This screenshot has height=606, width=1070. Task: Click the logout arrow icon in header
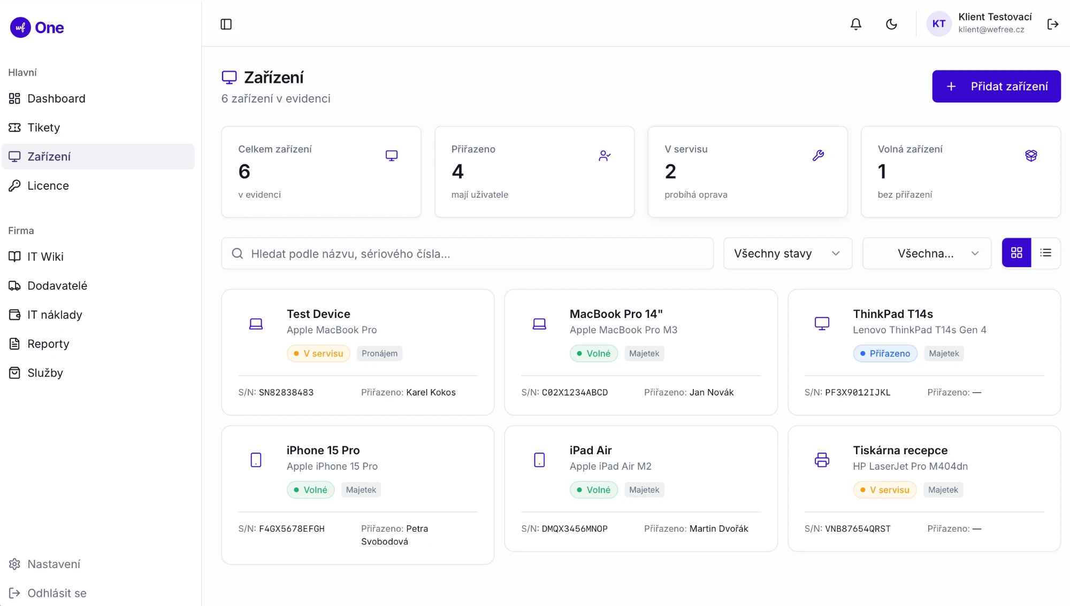click(1052, 24)
